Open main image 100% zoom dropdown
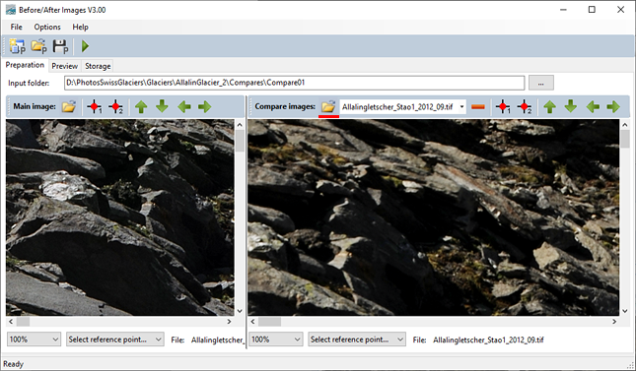 (34, 340)
